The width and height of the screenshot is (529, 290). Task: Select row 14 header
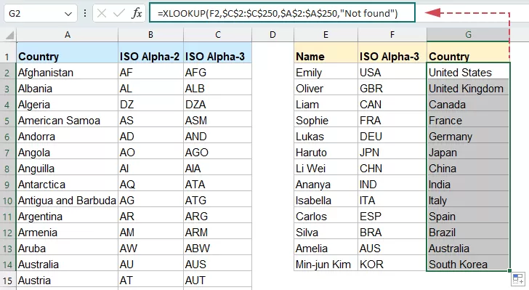pyautogui.click(x=8, y=265)
